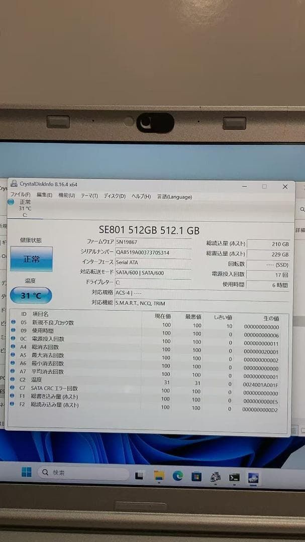Click raw value 000000020001
Viewport: 305px width, 542px height.
tap(261, 352)
